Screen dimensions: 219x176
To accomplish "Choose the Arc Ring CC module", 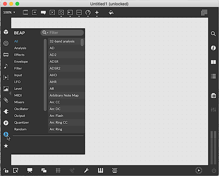I will point(66,122).
